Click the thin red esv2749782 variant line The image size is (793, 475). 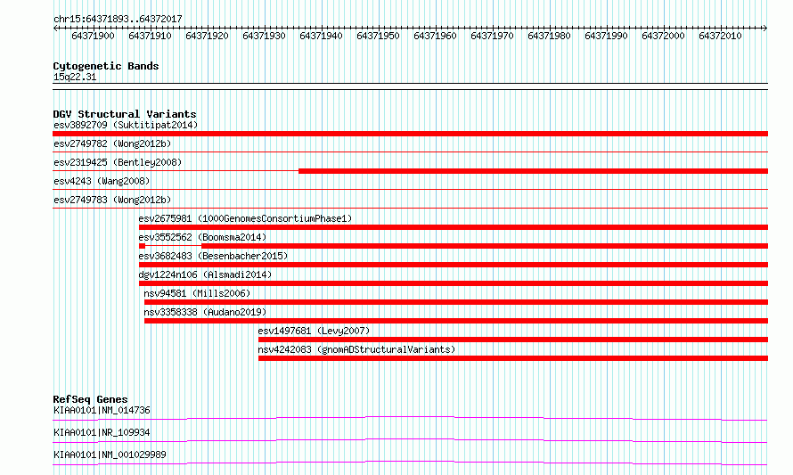tap(410, 152)
